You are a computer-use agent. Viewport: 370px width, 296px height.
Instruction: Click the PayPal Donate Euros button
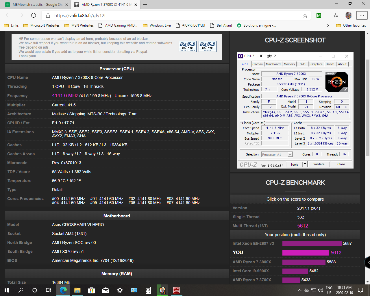point(208,47)
